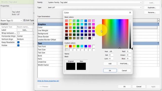This screenshot has height=91, width=162.
Task: Cancel the Color dialog
Action: [x=124, y=71]
